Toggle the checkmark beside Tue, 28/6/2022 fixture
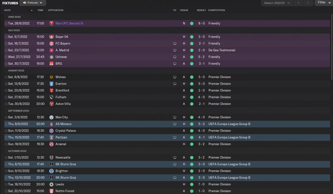 click(x=6, y=23)
